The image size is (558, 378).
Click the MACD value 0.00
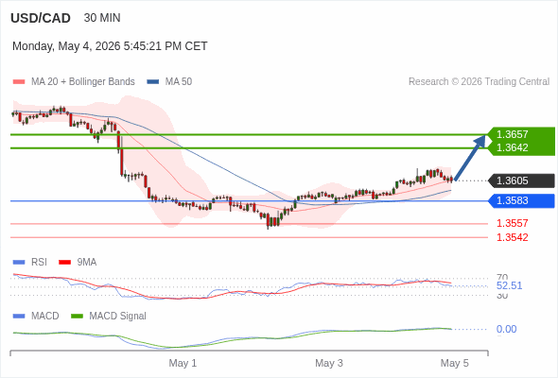[506, 329]
